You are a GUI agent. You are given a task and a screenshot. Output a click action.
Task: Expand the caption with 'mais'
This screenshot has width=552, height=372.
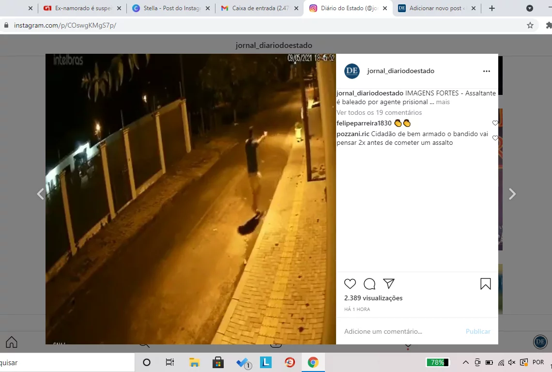(x=443, y=102)
